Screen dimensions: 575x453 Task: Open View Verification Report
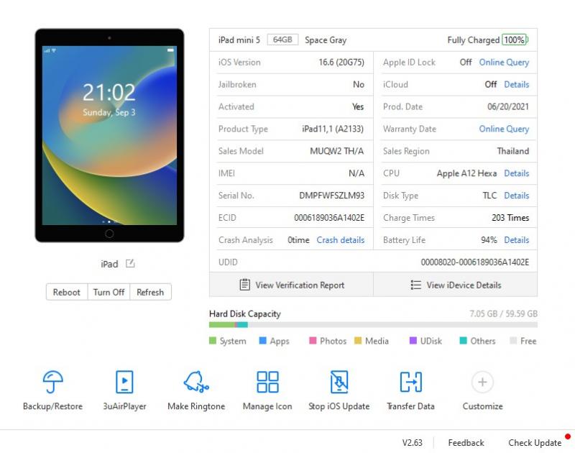tap(292, 285)
